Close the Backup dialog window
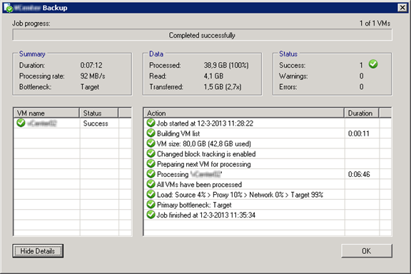The width and height of the screenshot is (411, 274). point(402,8)
